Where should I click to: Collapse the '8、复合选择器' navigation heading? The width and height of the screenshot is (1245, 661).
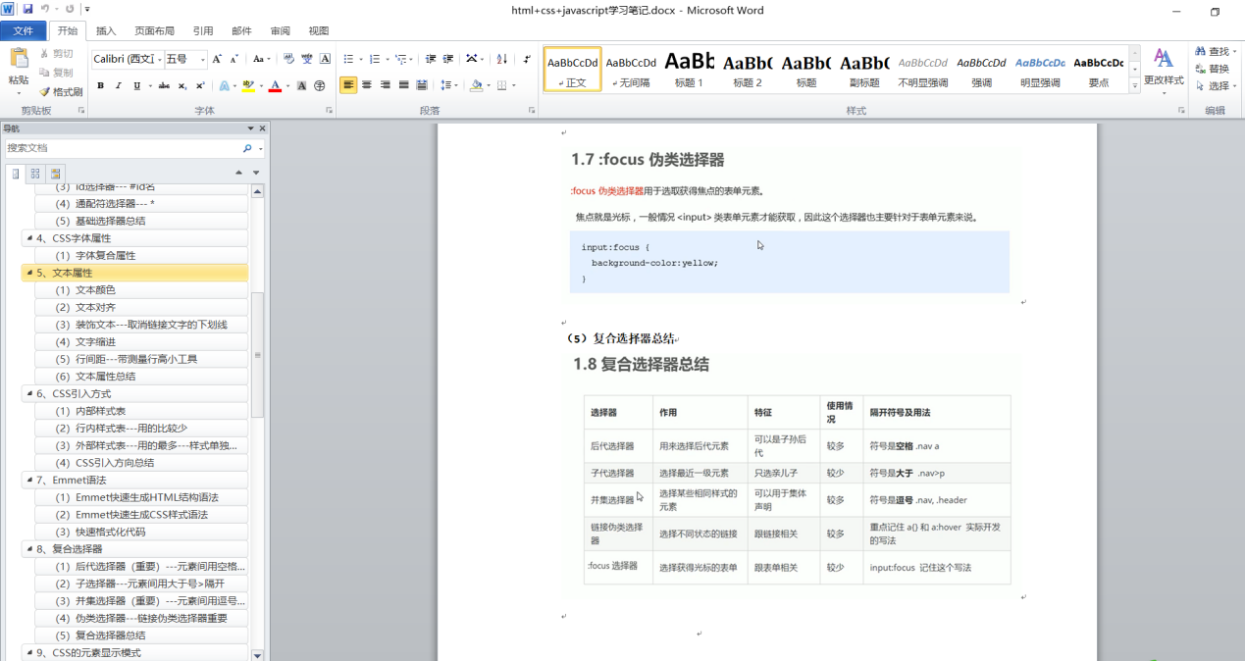[27, 550]
